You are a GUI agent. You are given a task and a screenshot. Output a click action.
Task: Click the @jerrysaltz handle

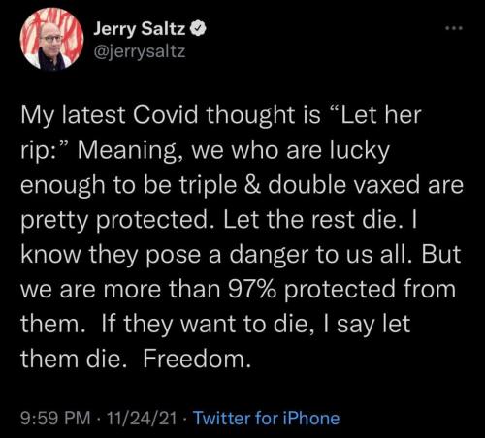140,51
